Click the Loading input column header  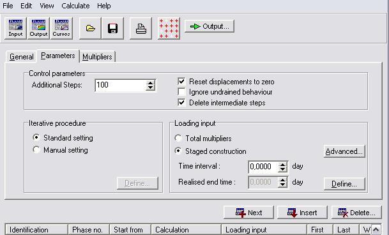(x=264, y=229)
